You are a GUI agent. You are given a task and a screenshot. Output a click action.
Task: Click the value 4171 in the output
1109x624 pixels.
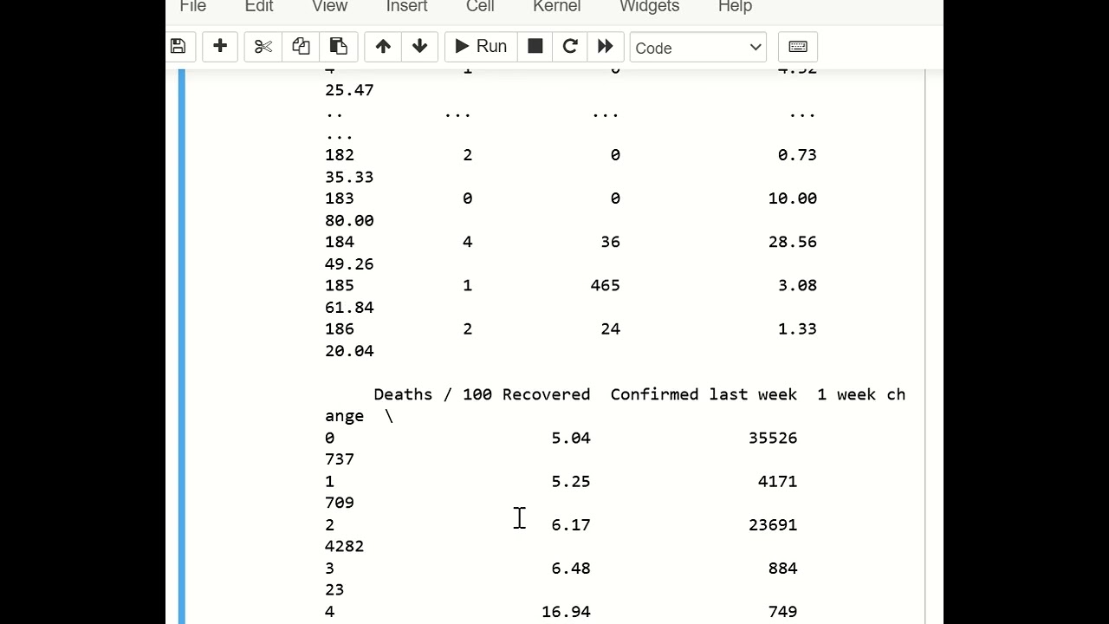(x=778, y=481)
